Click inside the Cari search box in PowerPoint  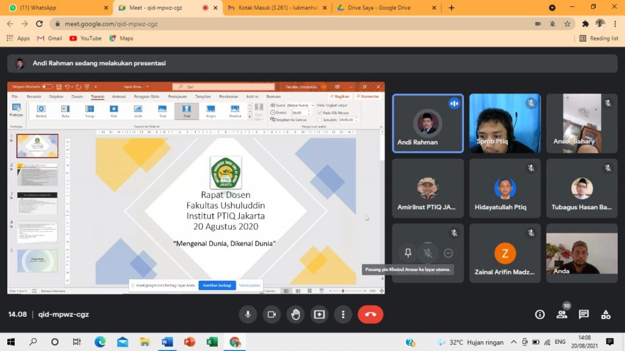223,87
